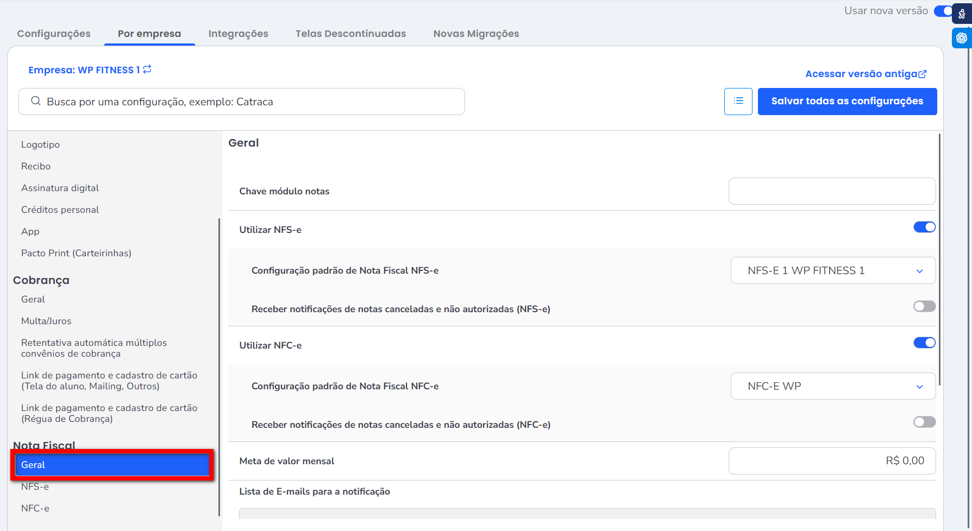Open the accessibility icon at top right

tap(962, 14)
